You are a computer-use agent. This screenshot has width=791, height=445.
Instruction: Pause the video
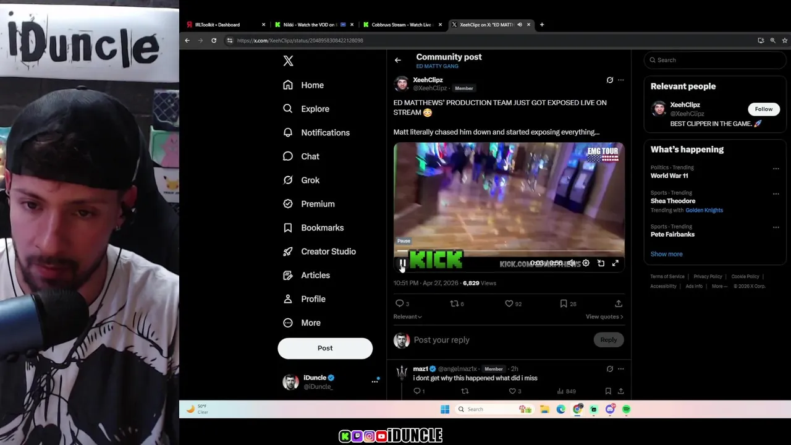pyautogui.click(x=402, y=263)
